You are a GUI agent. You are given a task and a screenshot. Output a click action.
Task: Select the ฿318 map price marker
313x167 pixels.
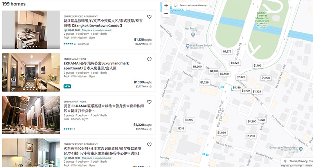(x=181, y=128)
